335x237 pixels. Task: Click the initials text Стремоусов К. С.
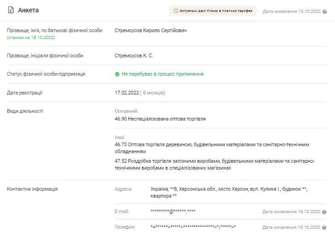coord(134,55)
